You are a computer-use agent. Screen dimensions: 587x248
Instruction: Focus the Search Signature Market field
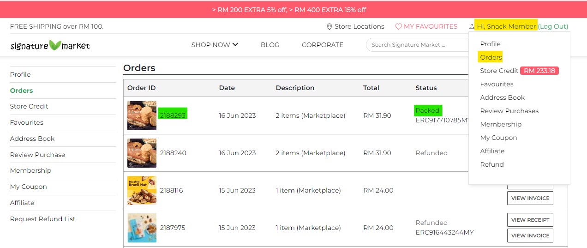415,45
